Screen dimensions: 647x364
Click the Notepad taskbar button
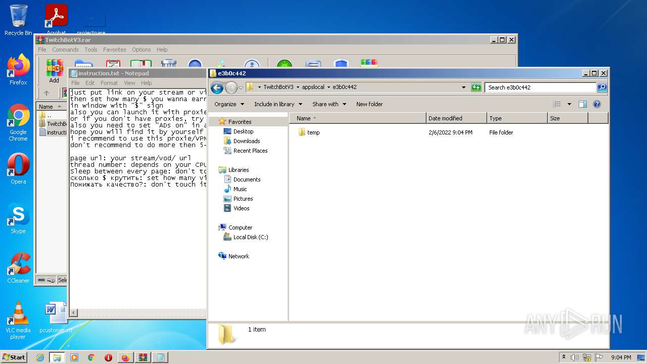pyautogui.click(x=160, y=357)
